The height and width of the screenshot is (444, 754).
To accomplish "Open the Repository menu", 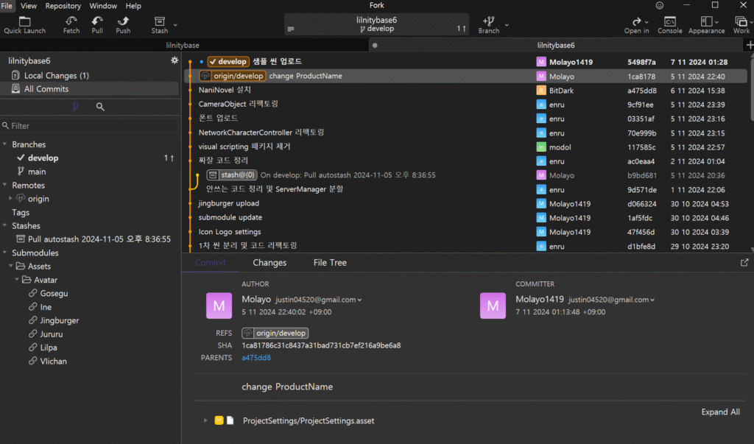I will pyautogui.click(x=63, y=6).
